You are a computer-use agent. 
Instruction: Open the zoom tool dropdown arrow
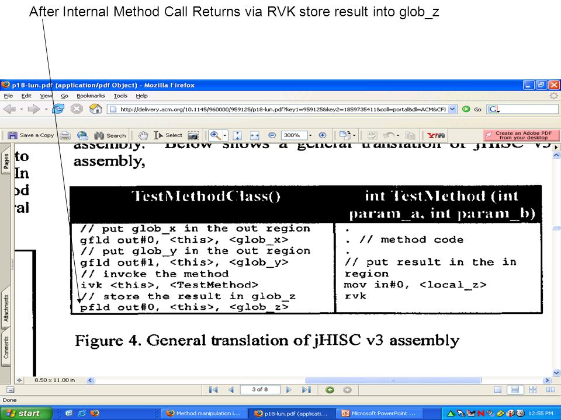click(x=225, y=135)
